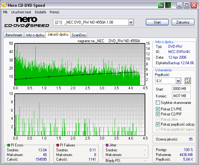Open the Uruchom test menu
This screenshot has width=199, height=165.
point(21,12)
